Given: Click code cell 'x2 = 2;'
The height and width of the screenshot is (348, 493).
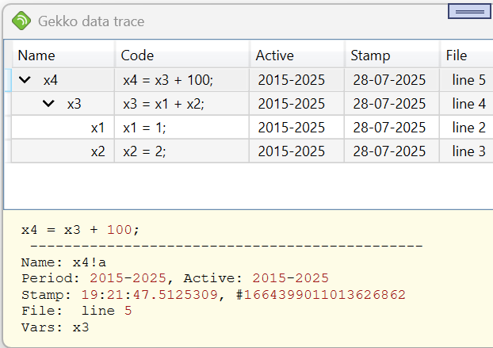Looking at the screenshot, I should click(x=144, y=151).
